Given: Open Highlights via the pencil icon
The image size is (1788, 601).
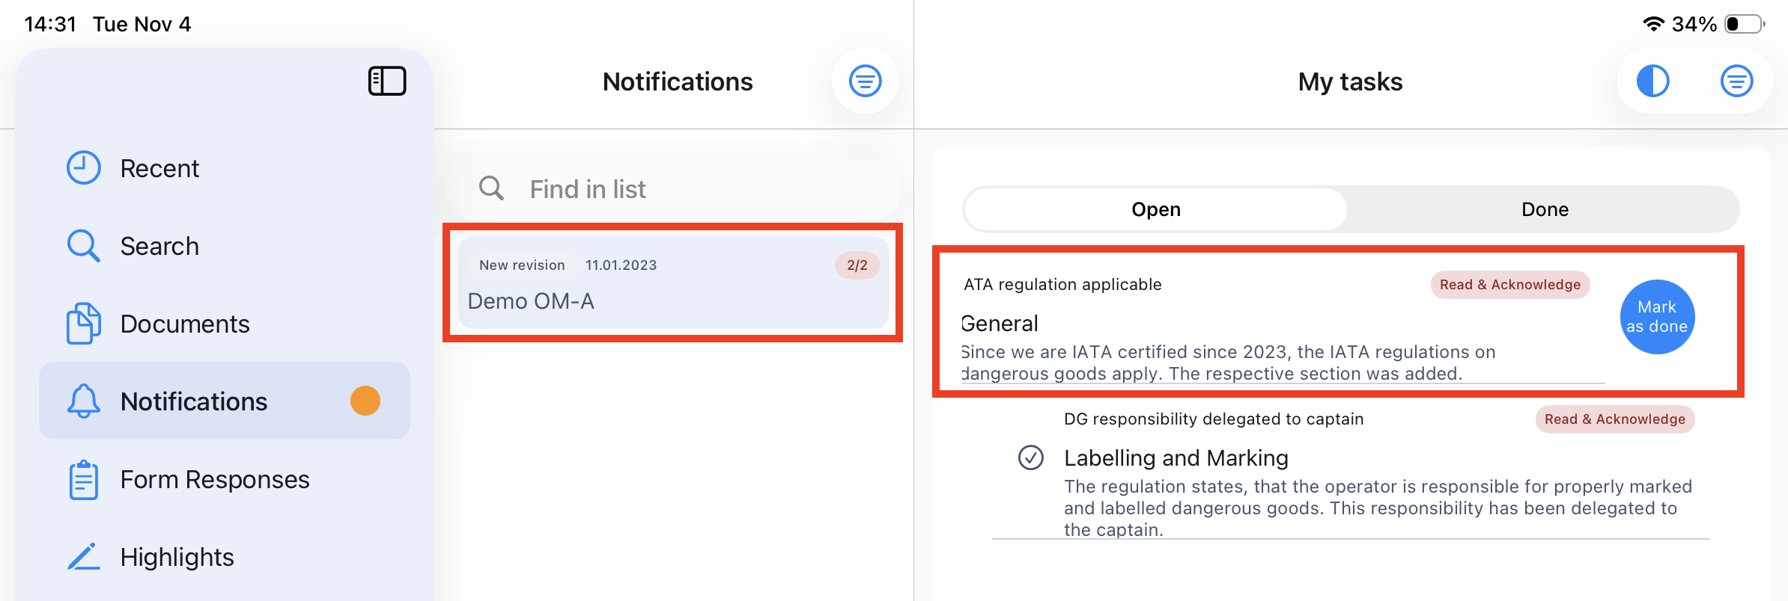Looking at the screenshot, I should point(83,557).
